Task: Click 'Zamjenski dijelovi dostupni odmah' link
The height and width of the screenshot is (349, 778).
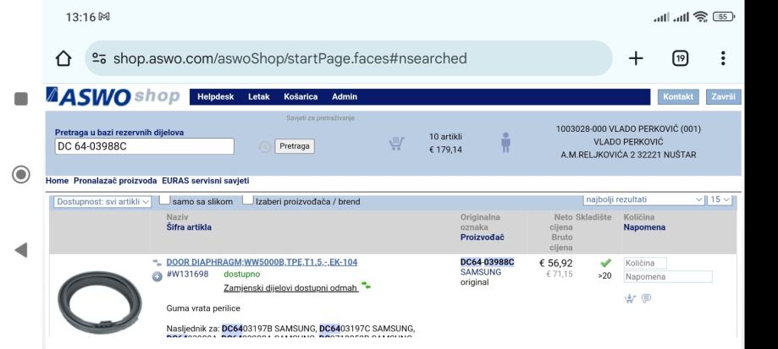Action: click(x=291, y=288)
